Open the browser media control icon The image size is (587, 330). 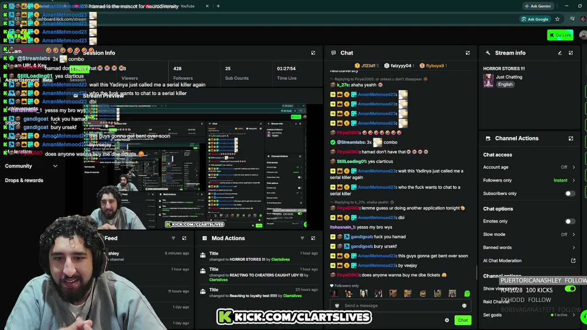click(x=572, y=19)
